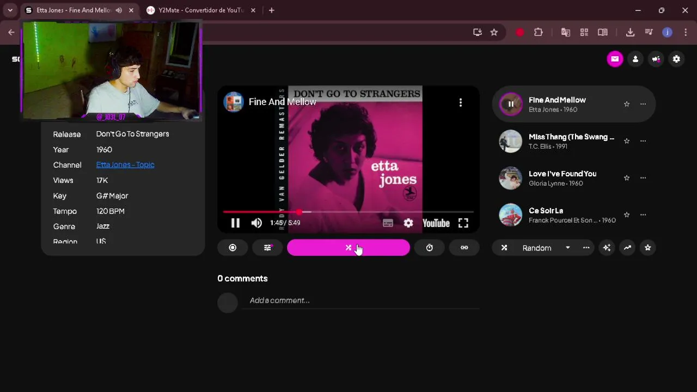Open the media controls music icon
The height and width of the screenshot is (392, 697).
649,33
